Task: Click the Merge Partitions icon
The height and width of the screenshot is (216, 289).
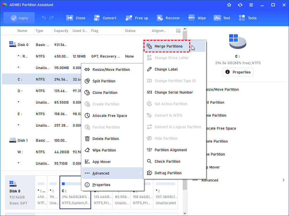Action: coord(149,46)
